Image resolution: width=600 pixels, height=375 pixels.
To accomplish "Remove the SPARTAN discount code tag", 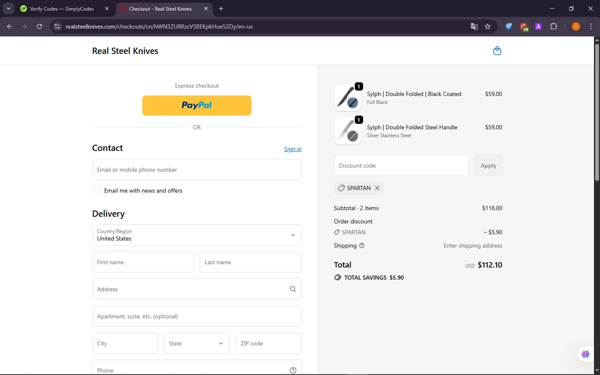I will [x=377, y=188].
